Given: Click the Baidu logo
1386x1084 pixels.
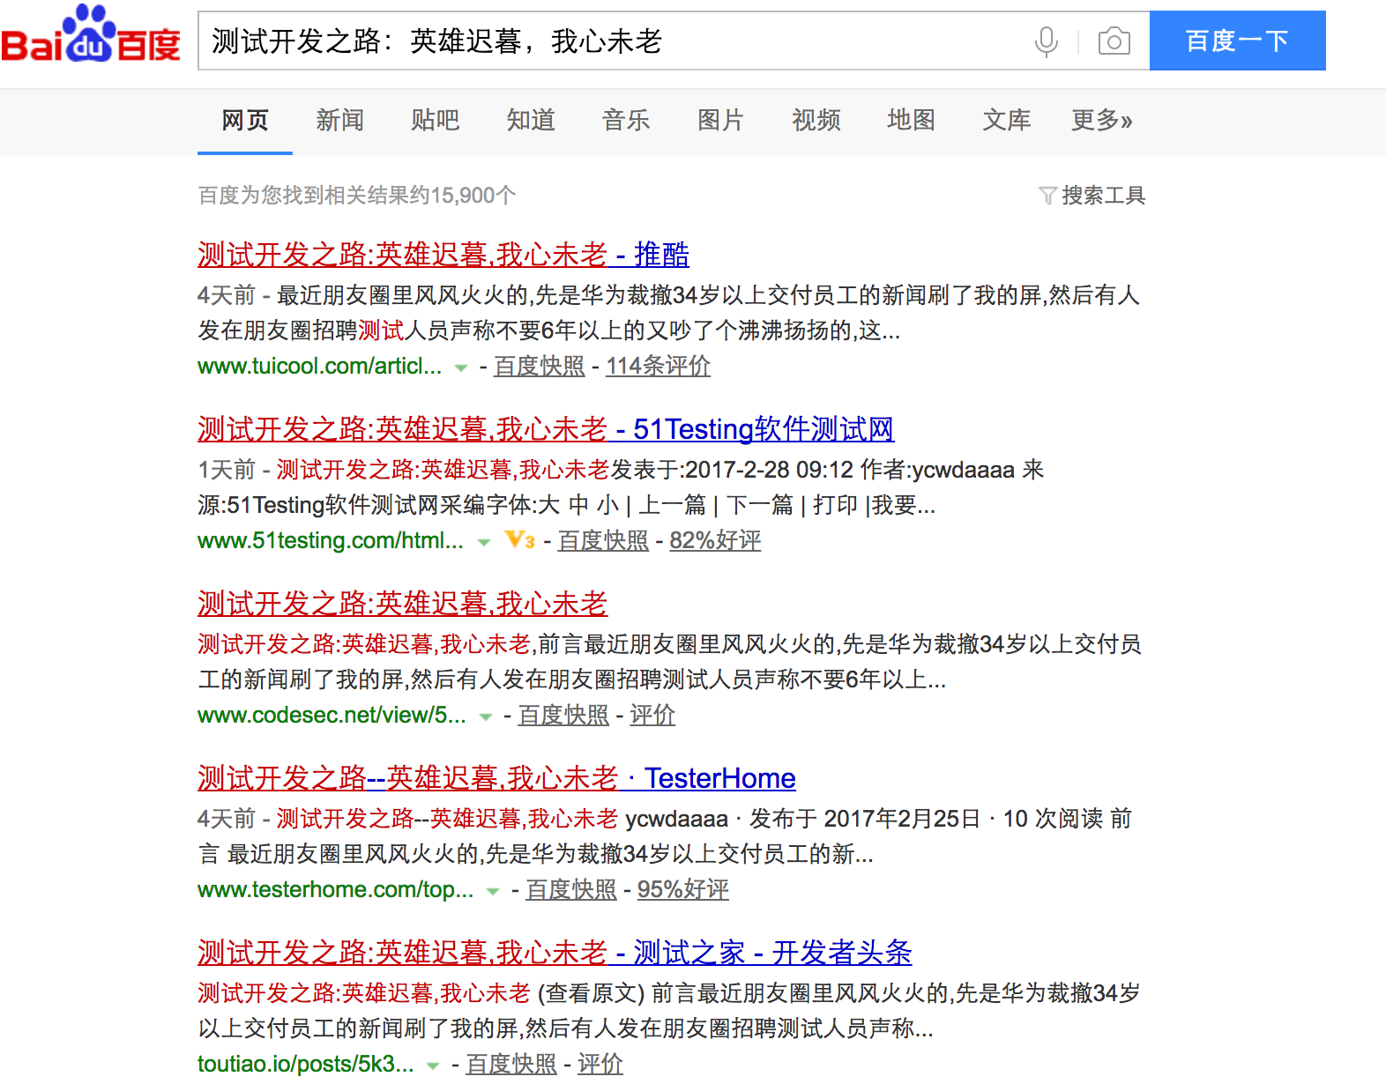Looking at the screenshot, I should pos(91,35).
